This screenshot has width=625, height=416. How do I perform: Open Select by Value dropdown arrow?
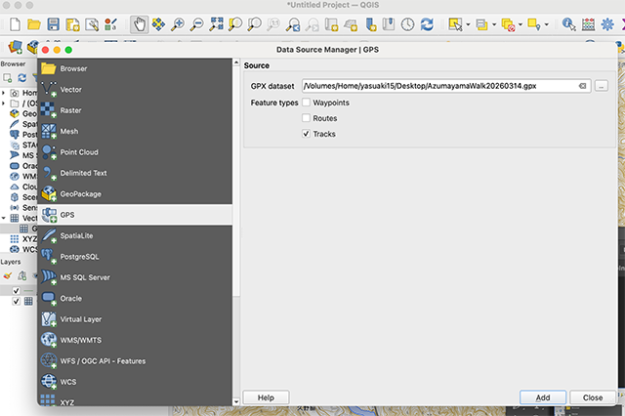(x=494, y=24)
